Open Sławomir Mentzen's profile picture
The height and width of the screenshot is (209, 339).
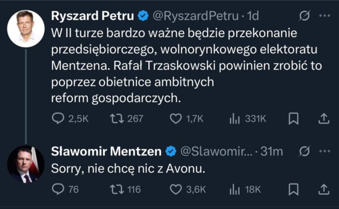click(x=26, y=164)
